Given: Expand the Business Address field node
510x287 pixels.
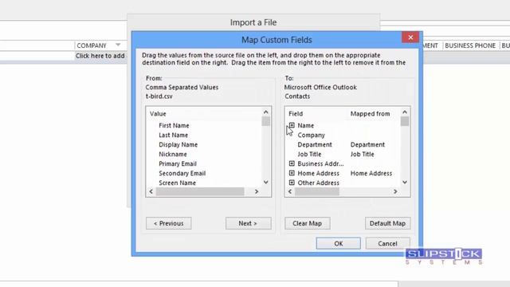Looking at the screenshot, I should pos(292,163).
